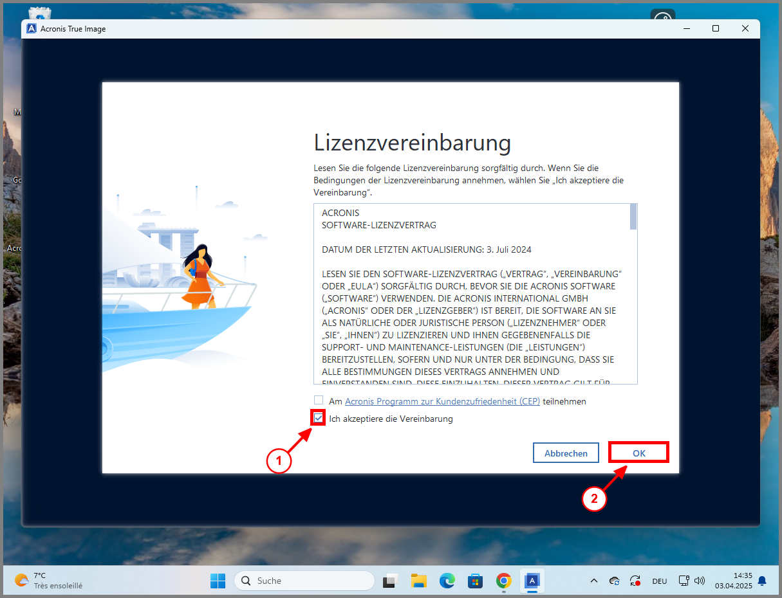Cancel the dialog with Abbrechen

pos(566,453)
